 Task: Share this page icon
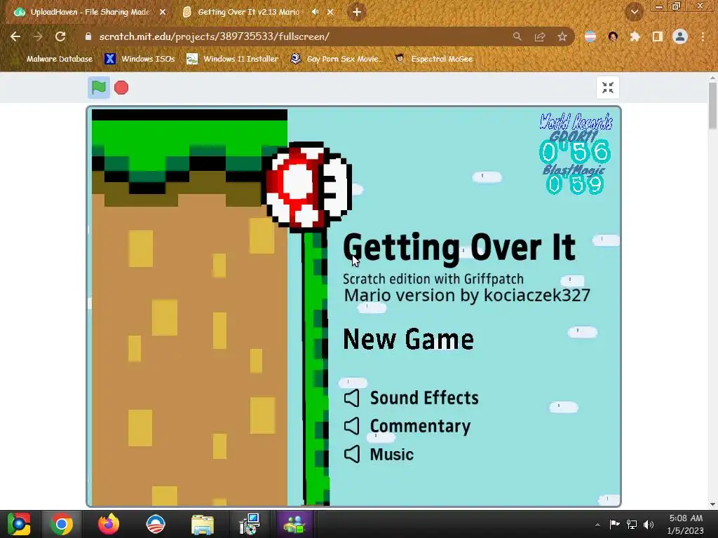coord(540,36)
